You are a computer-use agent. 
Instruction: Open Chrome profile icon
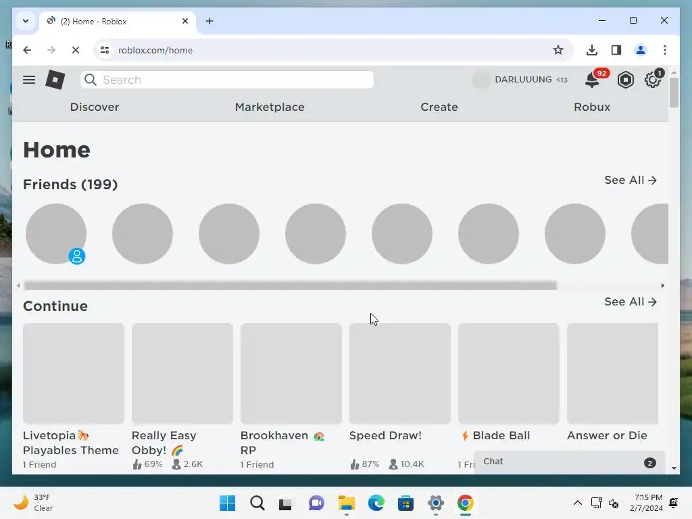tap(641, 50)
